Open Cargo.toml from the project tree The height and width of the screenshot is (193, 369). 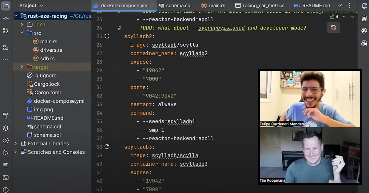[x=47, y=93]
